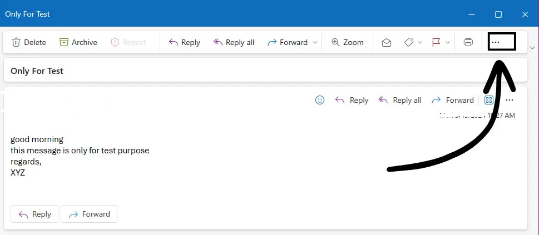Choose Reply all in the top toolbar
Screen dimensions: 539x235
(x=234, y=42)
